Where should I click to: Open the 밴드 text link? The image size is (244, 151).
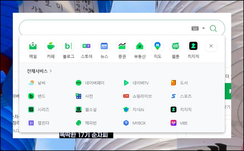[42, 96]
